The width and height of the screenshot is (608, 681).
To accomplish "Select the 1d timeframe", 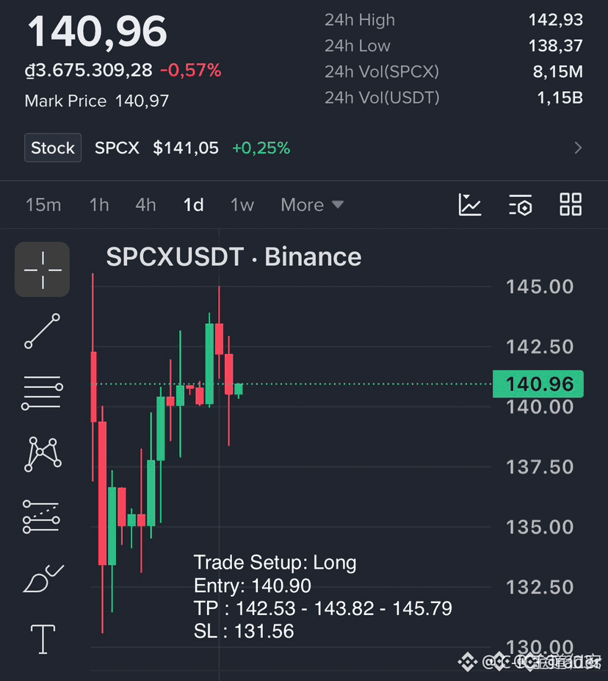I will [194, 205].
